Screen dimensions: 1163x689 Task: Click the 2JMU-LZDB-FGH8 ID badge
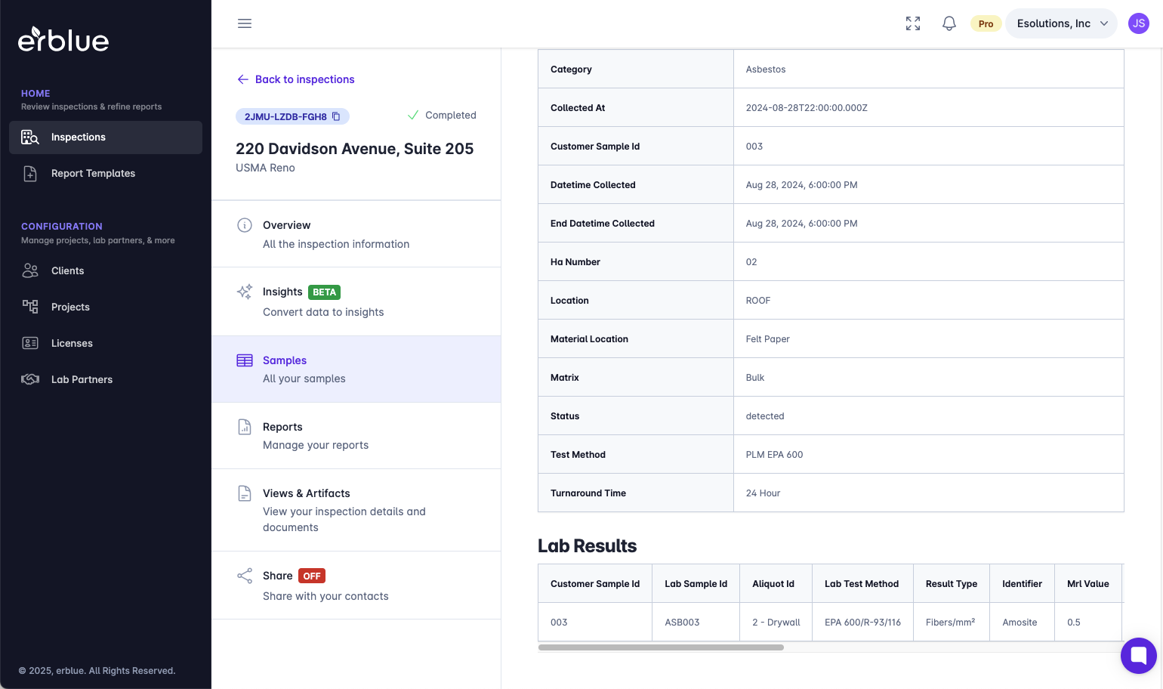click(292, 116)
